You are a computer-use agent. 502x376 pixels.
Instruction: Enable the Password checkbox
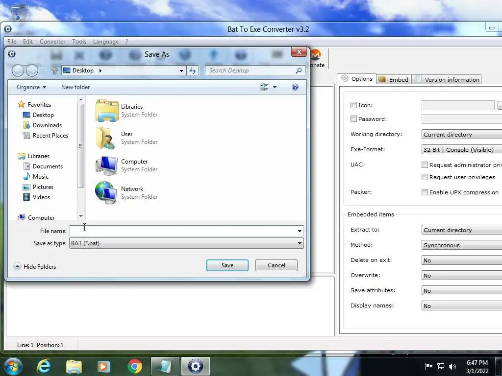coord(354,119)
